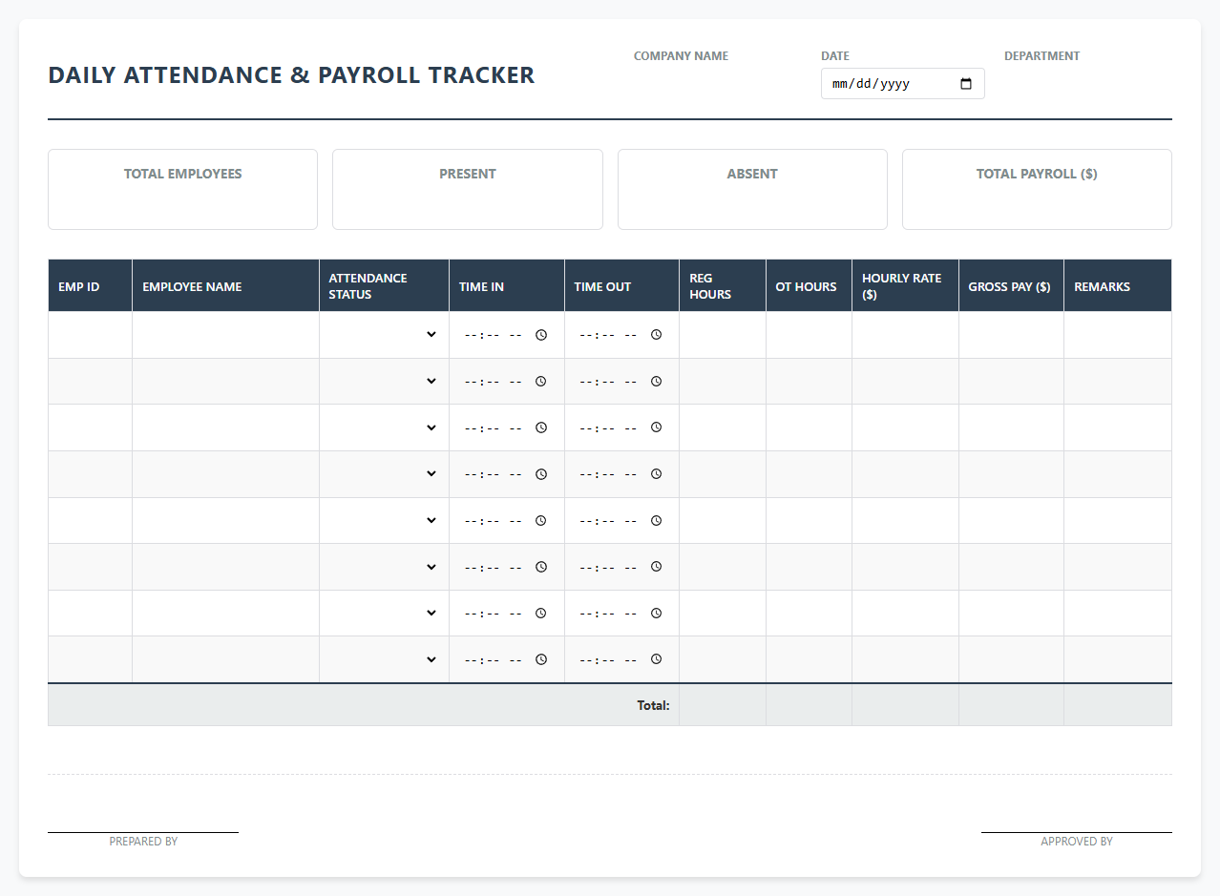1220x896 pixels.
Task: Open eighth row Time In clock picker
Action: click(541, 659)
